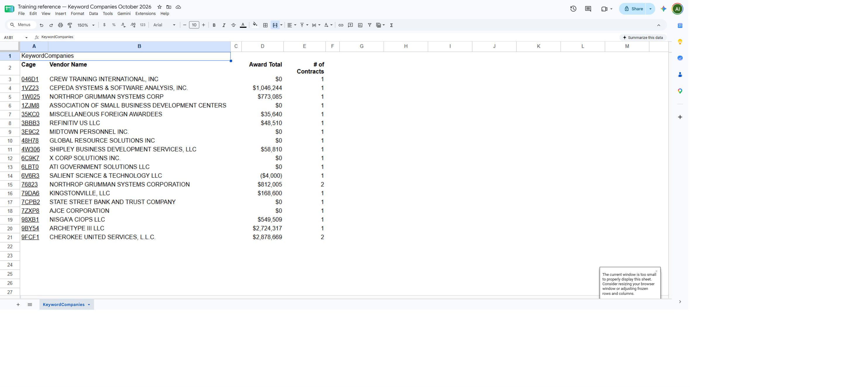This screenshot has width=860, height=387.
Task: Move document to folder icon
Action: (169, 7)
